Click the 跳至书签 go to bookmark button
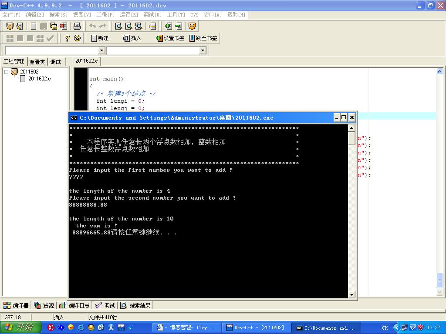Image resolution: width=446 pixels, height=334 pixels. click(x=203, y=38)
